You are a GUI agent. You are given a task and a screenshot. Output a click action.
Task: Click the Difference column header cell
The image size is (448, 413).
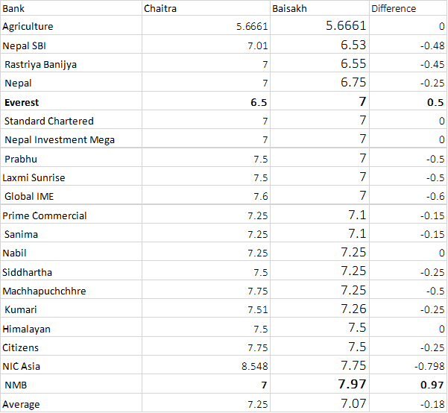pyautogui.click(x=408, y=8)
